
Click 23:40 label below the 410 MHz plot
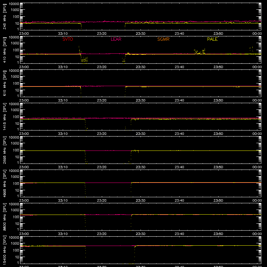(x=179, y=67)
